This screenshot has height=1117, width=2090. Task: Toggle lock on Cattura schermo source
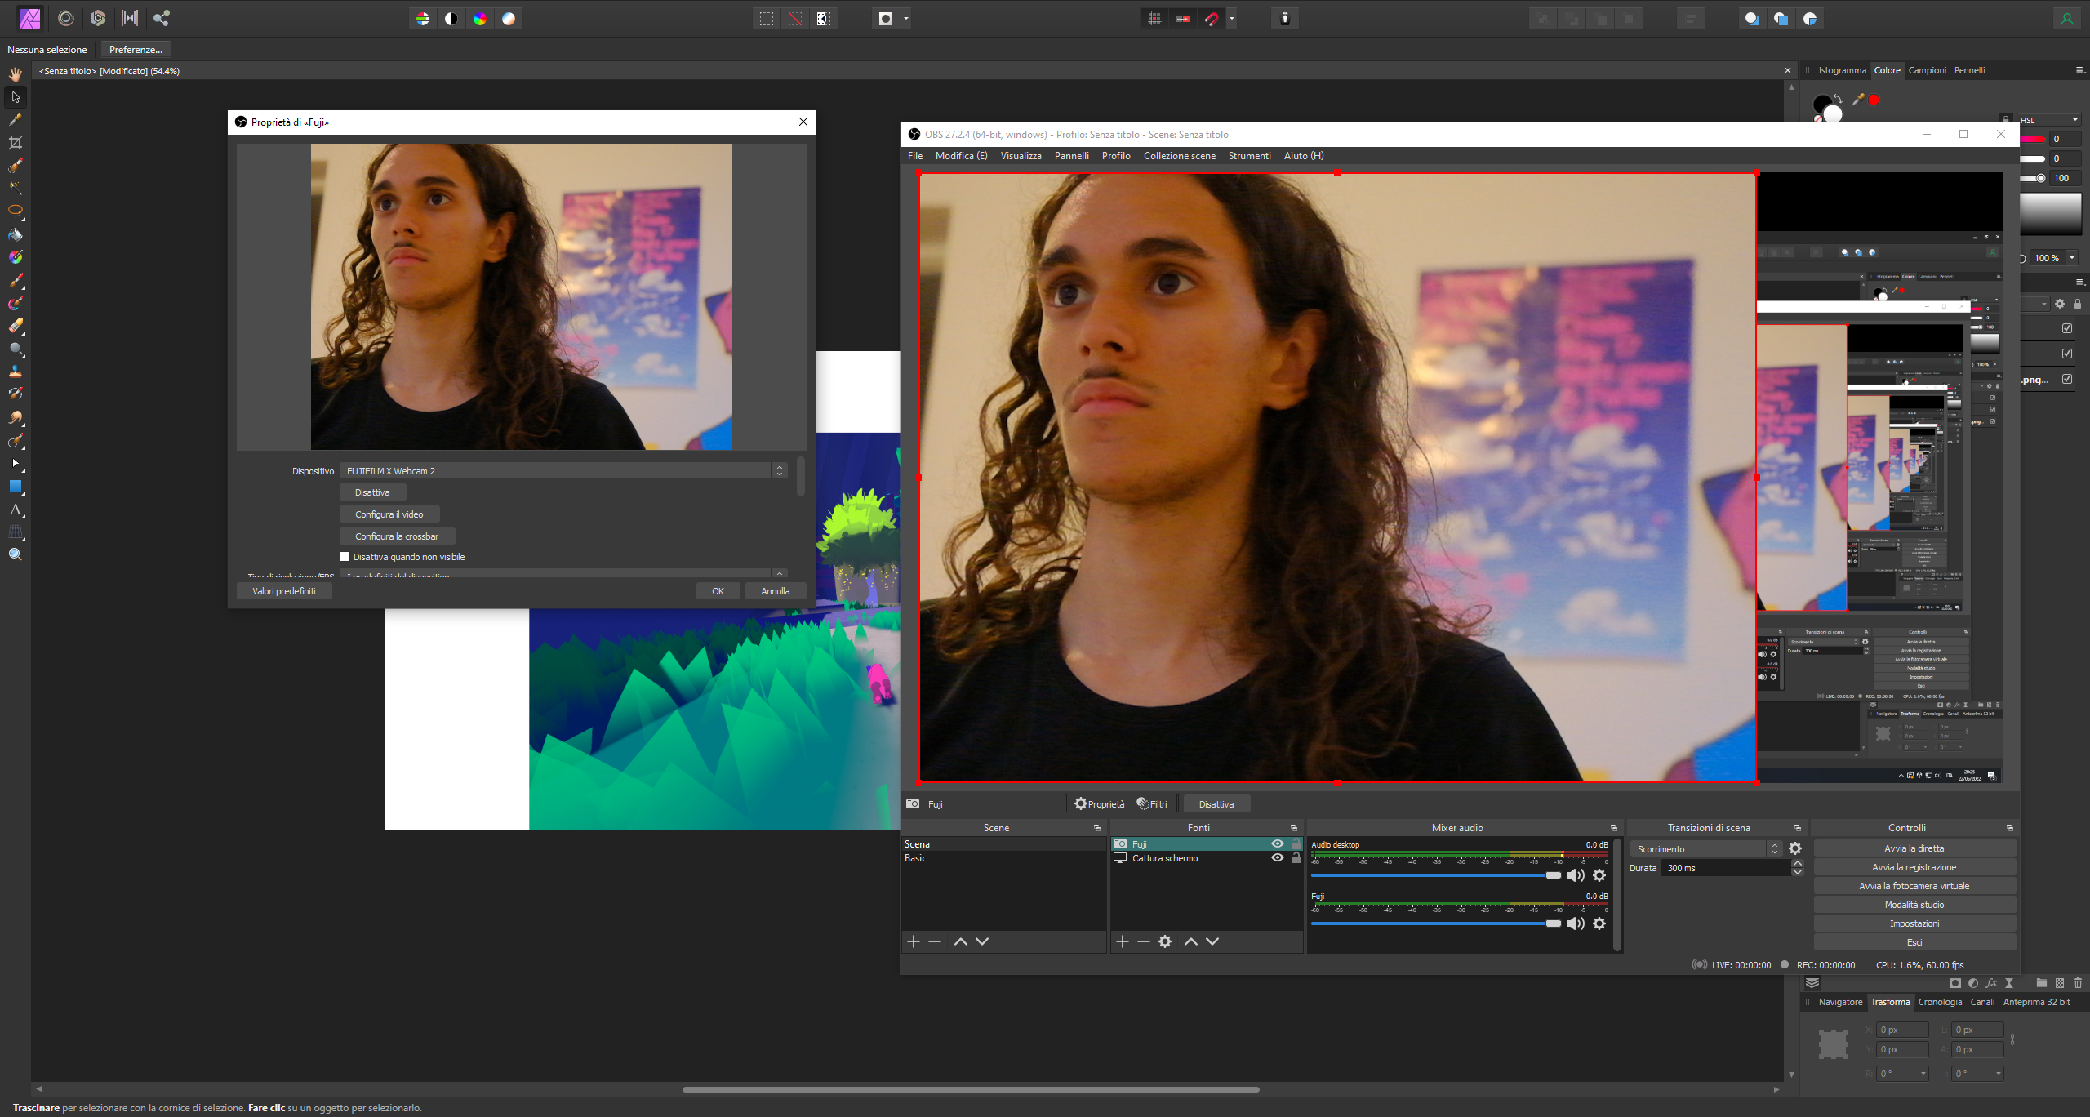tap(1296, 858)
